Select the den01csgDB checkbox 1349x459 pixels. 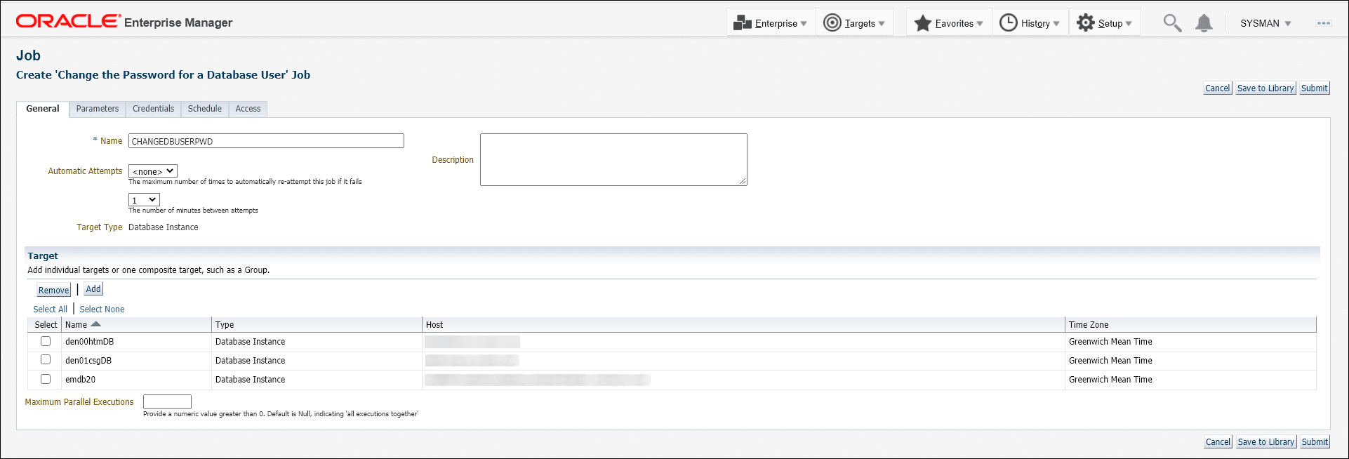(x=46, y=359)
